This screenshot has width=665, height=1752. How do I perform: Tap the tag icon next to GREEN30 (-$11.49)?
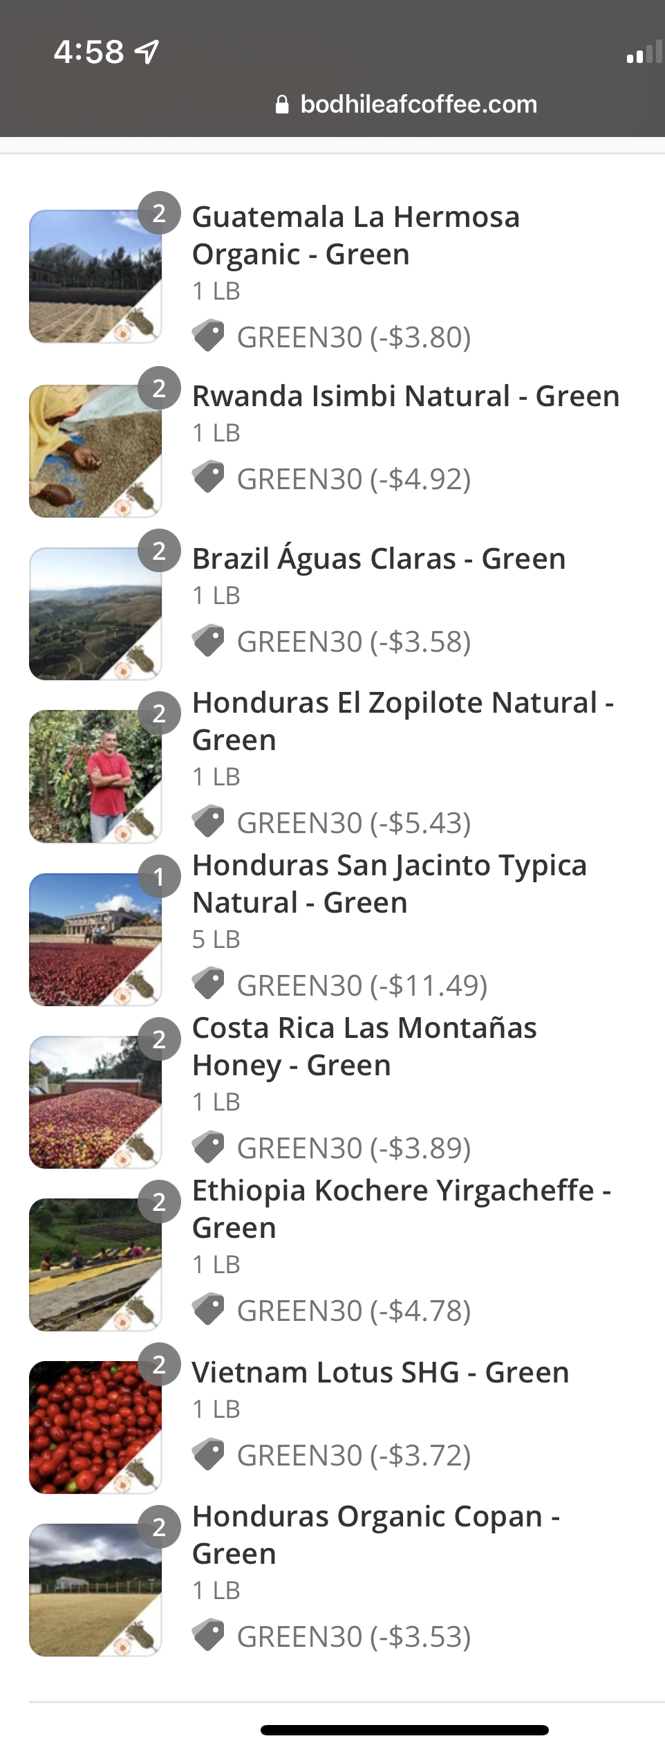click(x=208, y=985)
